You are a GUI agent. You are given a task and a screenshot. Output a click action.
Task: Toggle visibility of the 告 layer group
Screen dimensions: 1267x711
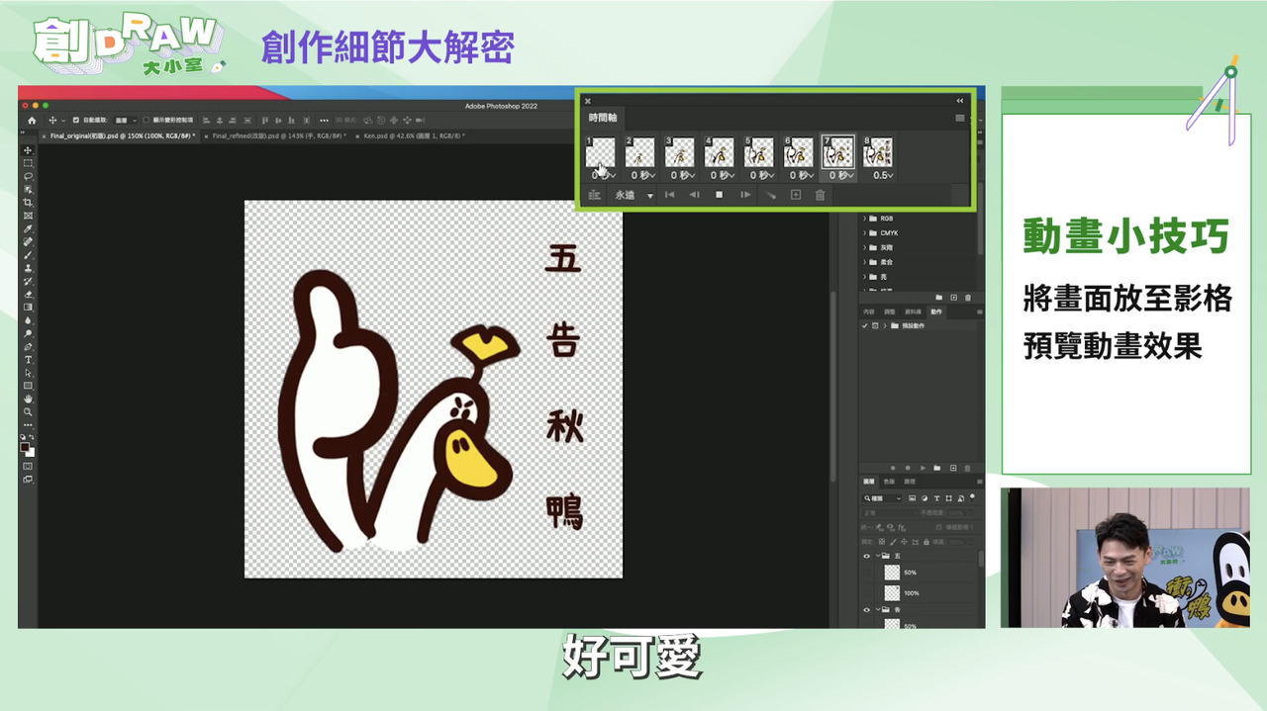click(x=866, y=610)
